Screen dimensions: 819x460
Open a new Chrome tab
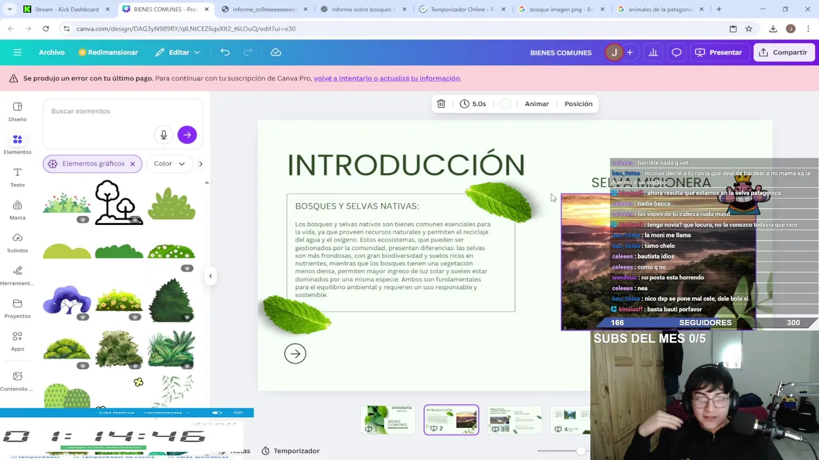coord(719,10)
